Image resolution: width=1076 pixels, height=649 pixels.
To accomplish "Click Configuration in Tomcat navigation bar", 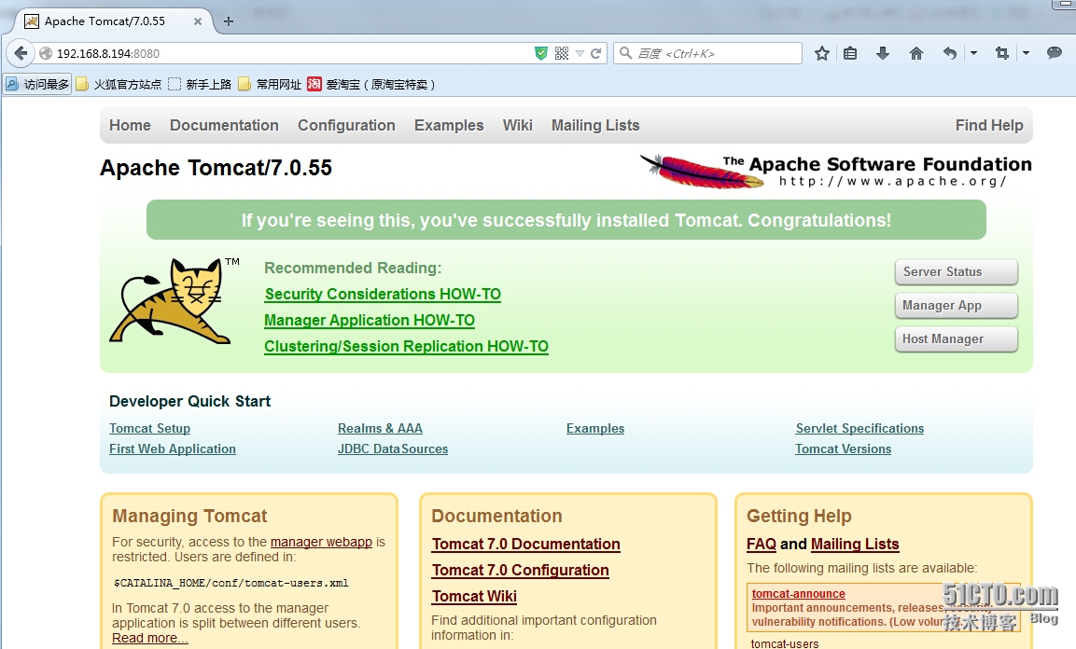I will click(346, 125).
